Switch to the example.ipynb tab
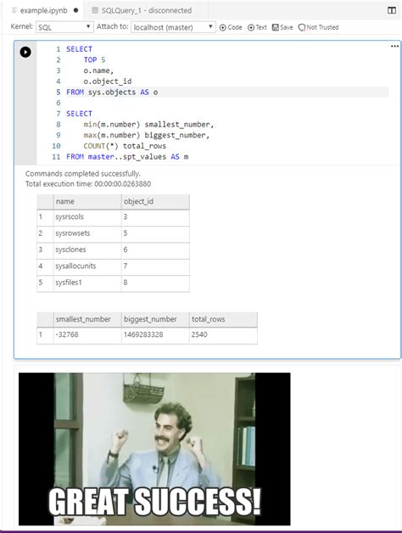The height and width of the screenshot is (533, 402). (44, 10)
